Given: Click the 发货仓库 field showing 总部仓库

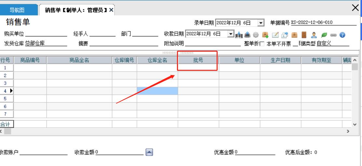Looking at the screenshot, I should point(46,43).
